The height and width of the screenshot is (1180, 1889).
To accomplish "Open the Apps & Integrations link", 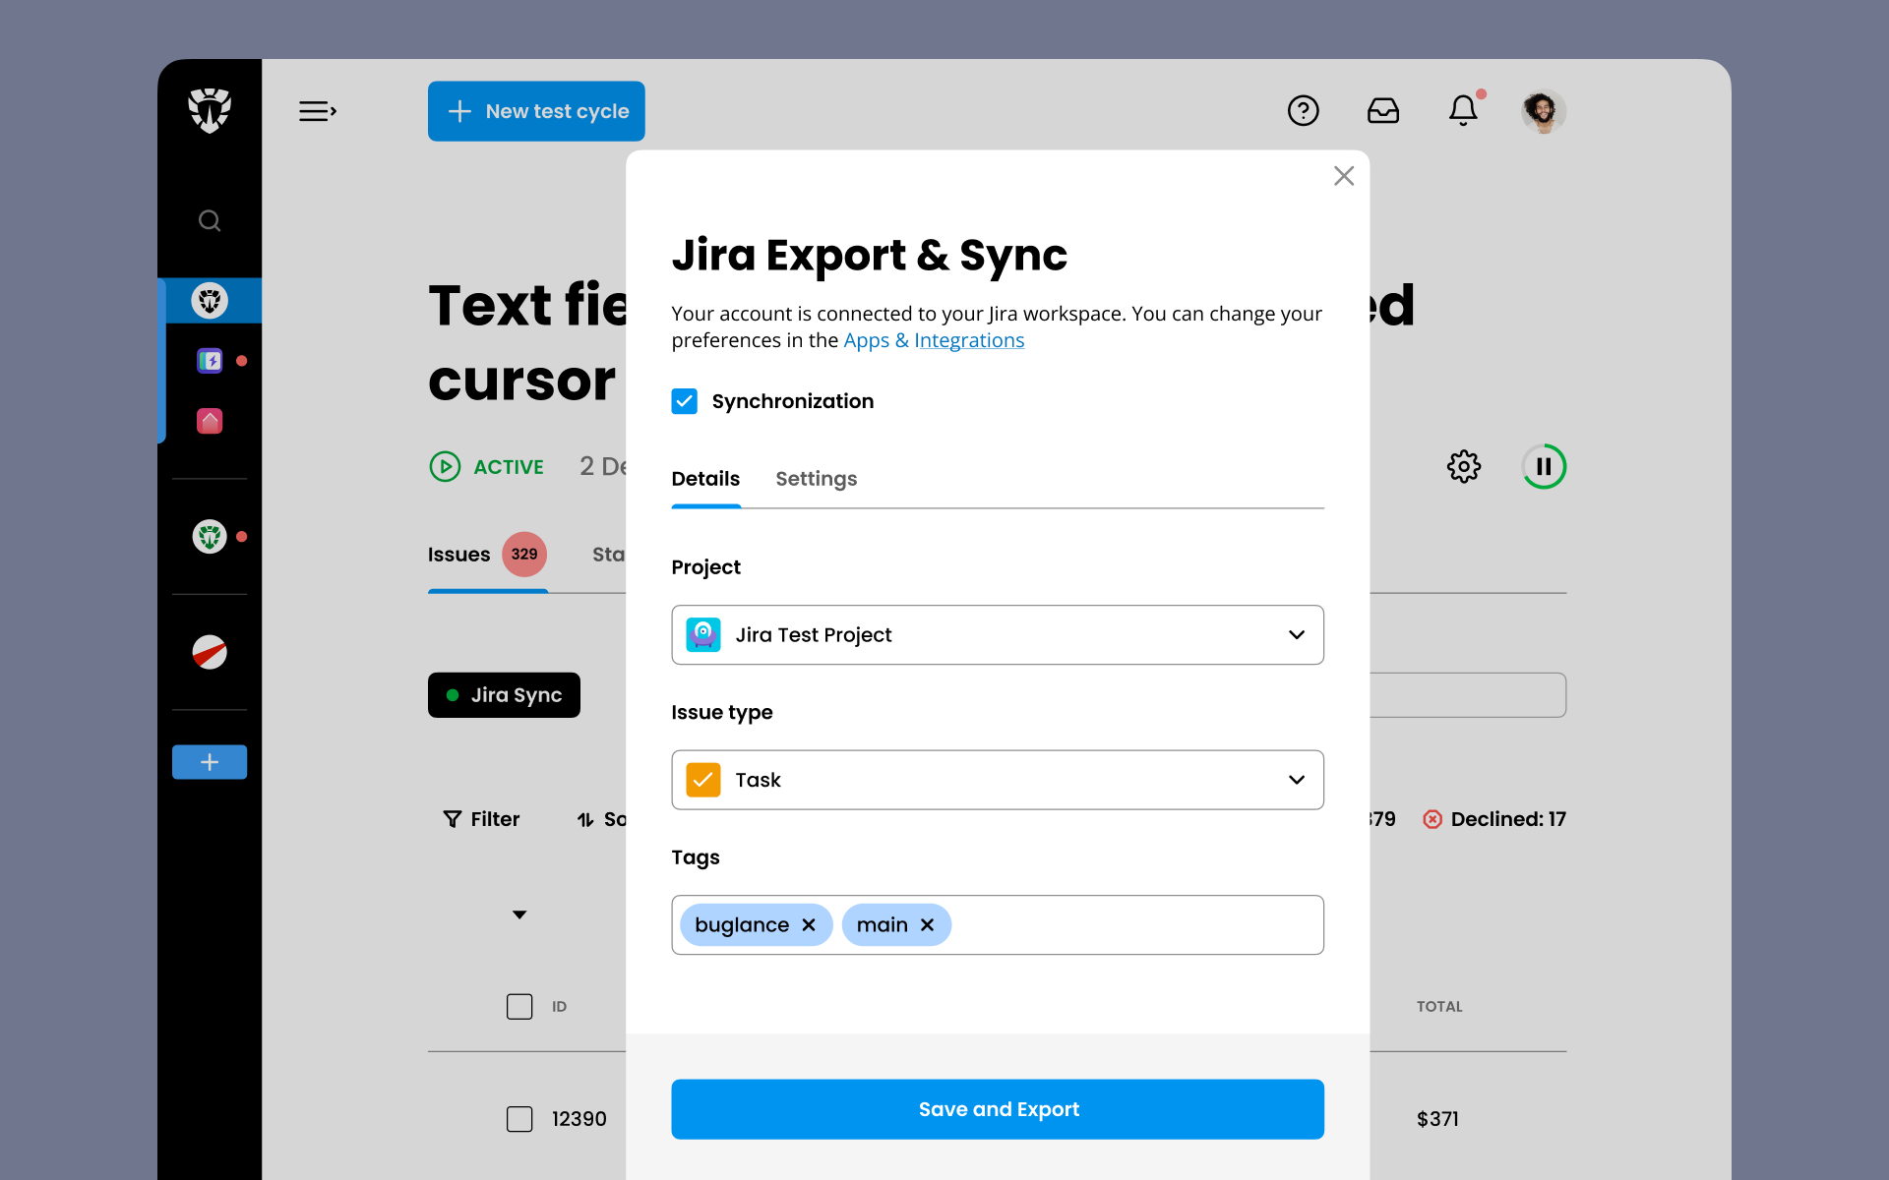I will click(934, 340).
